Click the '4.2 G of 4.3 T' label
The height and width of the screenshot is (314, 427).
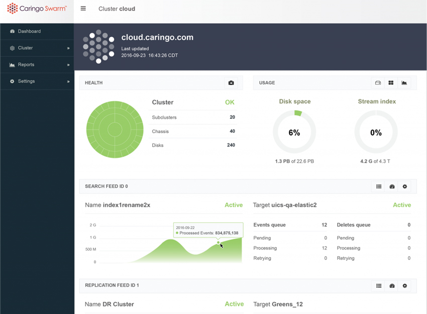tap(375, 161)
